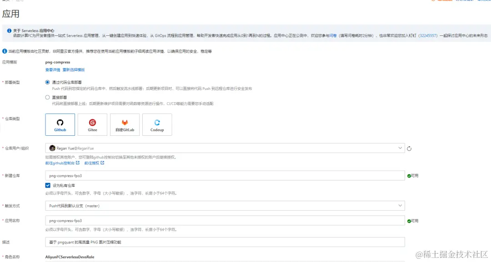Image resolution: width=491 pixels, height=262 pixels.
Task: Choose the Codeup repository option
Action: point(157,124)
